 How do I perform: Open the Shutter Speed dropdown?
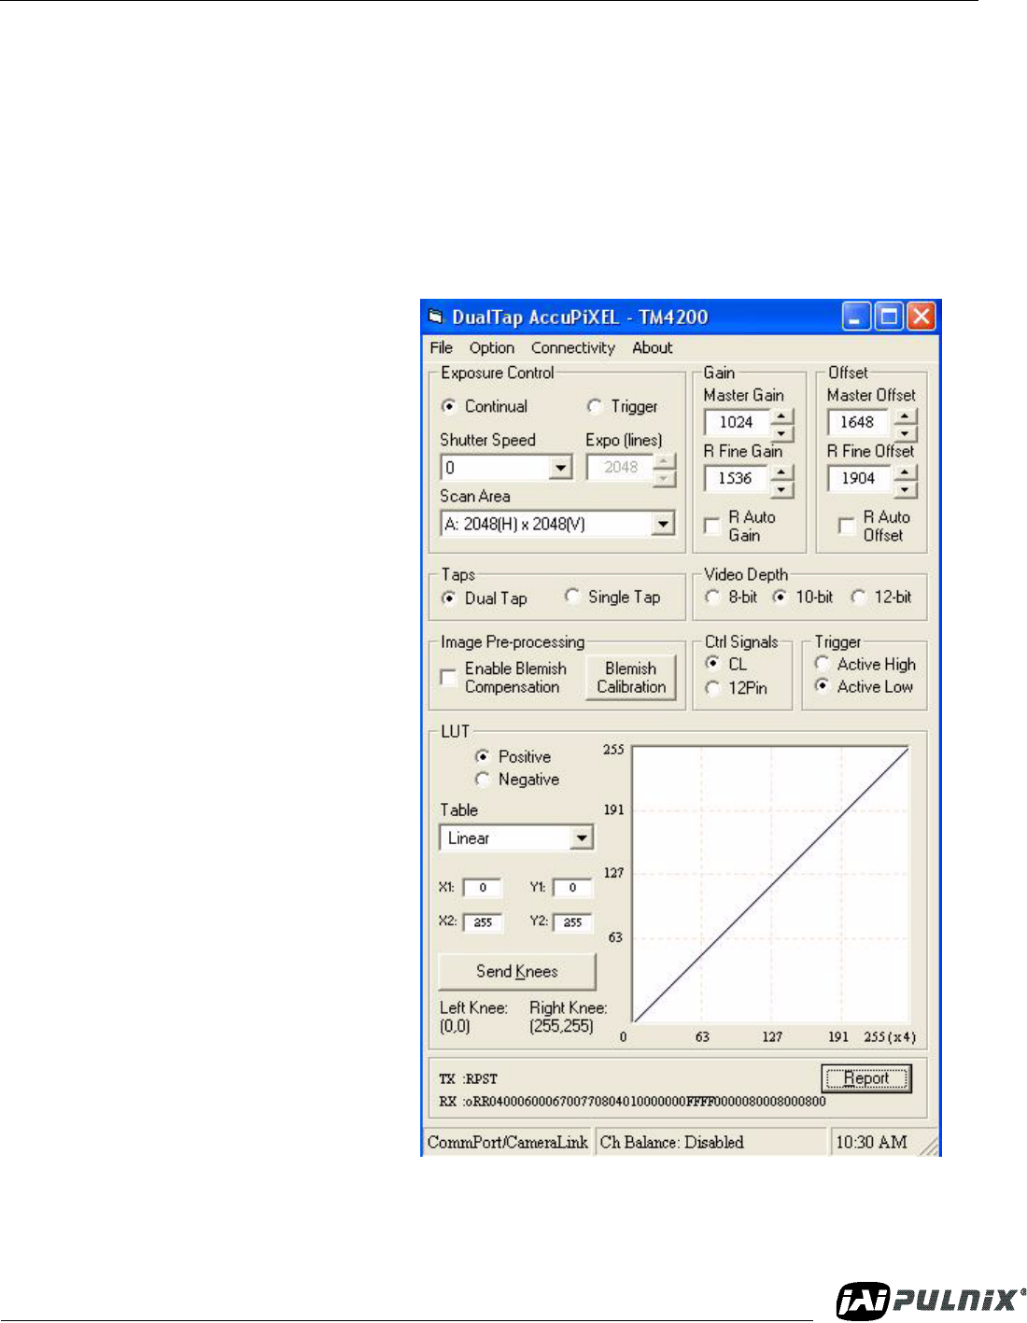[560, 467]
